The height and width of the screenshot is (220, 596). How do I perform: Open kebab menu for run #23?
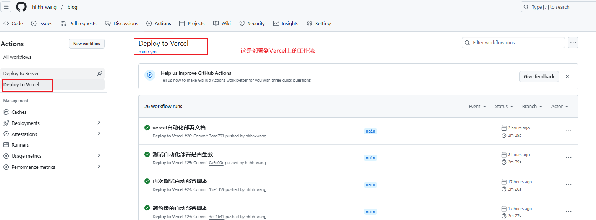pyautogui.click(x=568, y=212)
